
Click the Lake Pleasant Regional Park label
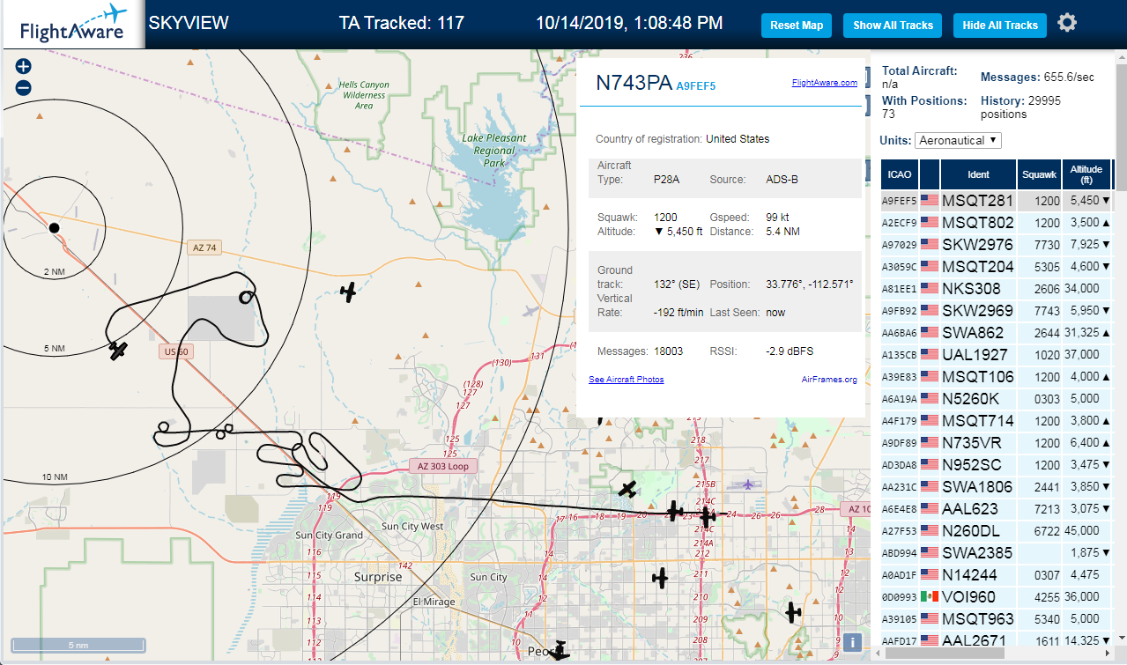(x=493, y=151)
